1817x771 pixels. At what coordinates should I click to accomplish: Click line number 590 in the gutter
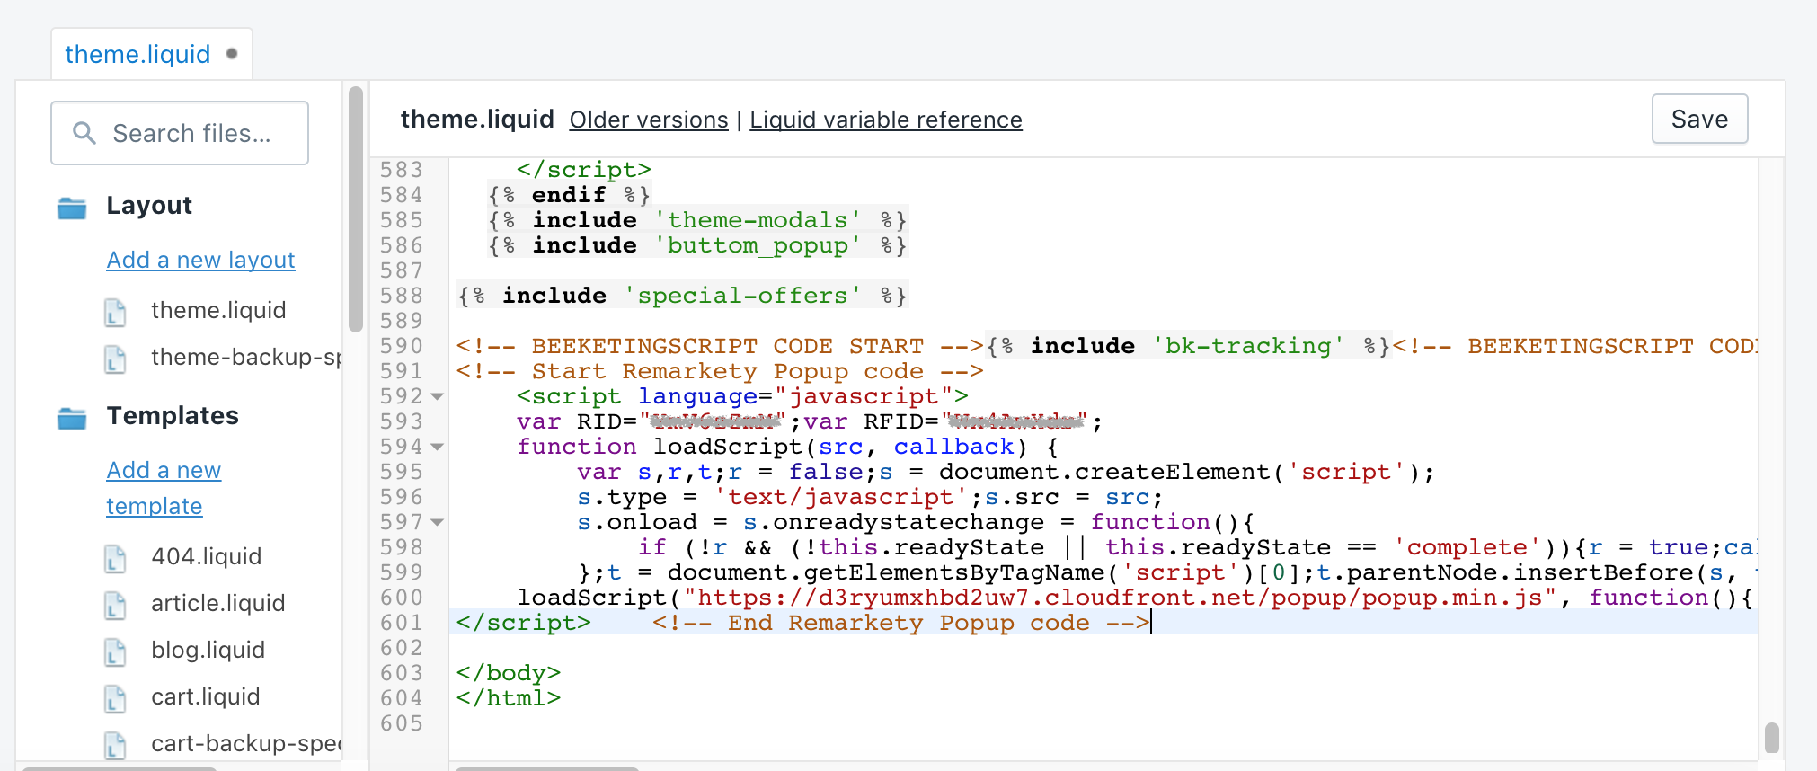coord(401,346)
